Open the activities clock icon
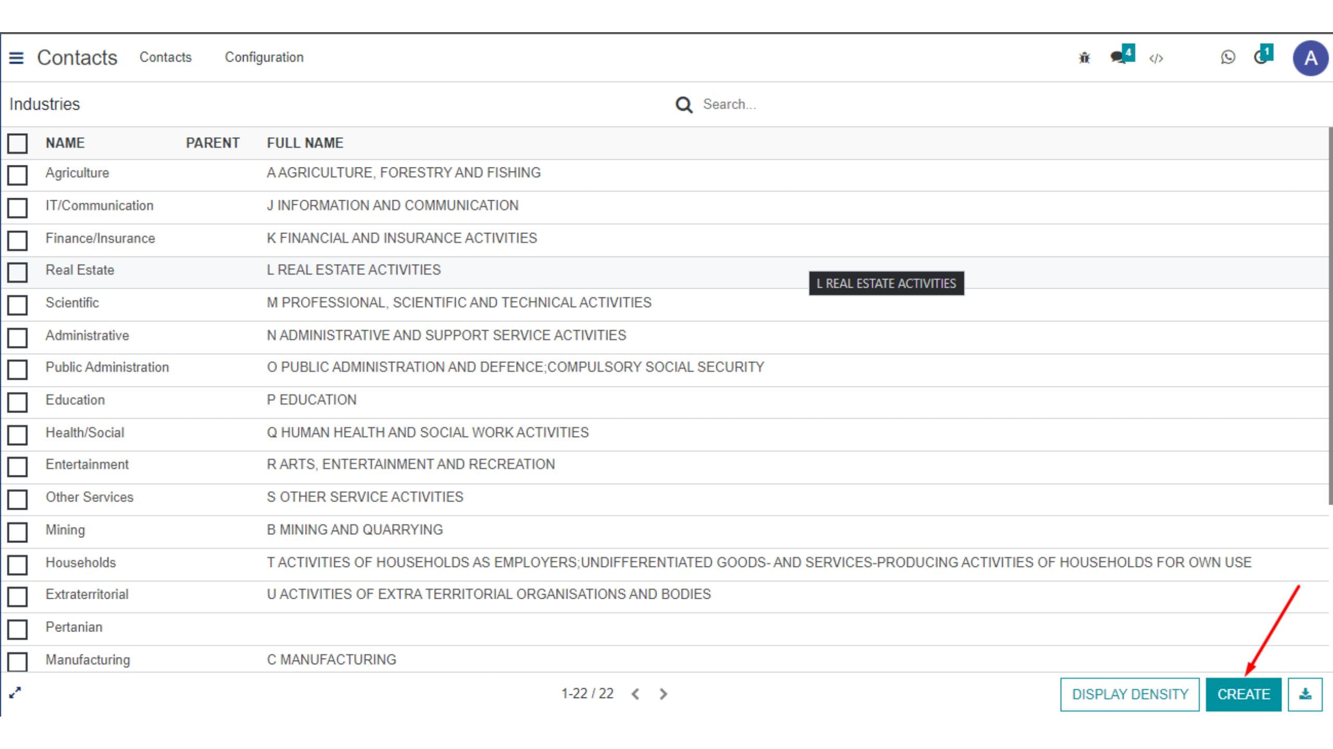The height and width of the screenshot is (749, 1333). [1263, 56]
